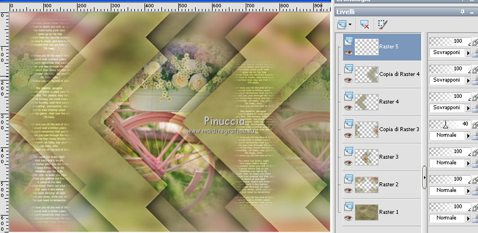Open blend mode dropdown for Raster 4

click(x=468, y=108)
